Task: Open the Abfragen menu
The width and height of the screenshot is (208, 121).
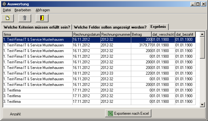Action: (x=43, y=10)
